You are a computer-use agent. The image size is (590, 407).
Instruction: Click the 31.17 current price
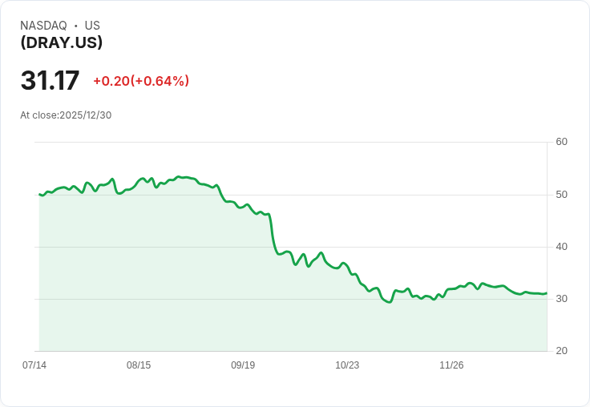(50, 80)
